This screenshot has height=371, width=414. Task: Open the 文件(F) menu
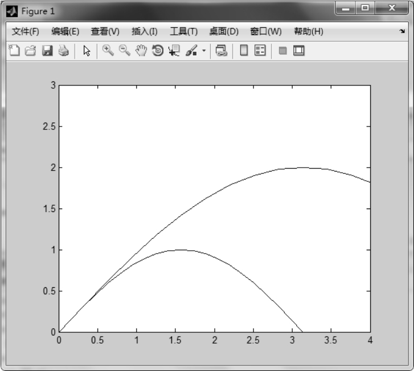tap(26, 31)
